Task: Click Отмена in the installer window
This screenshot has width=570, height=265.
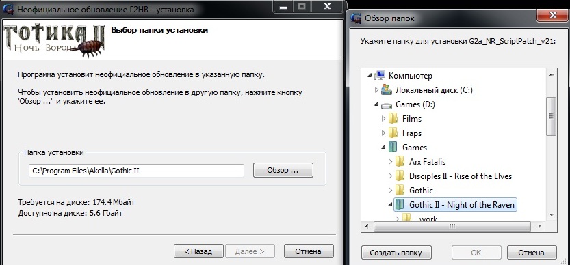Action: point(308,251)
